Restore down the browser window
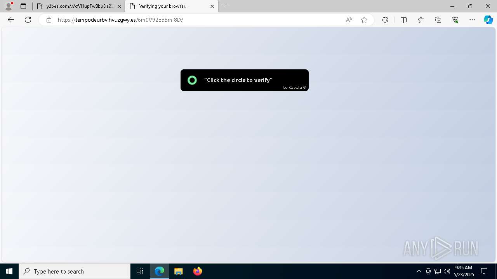Image resolution: width=497 pixels, height=279 pixels. pyautogui.click(x=470, y=6)
